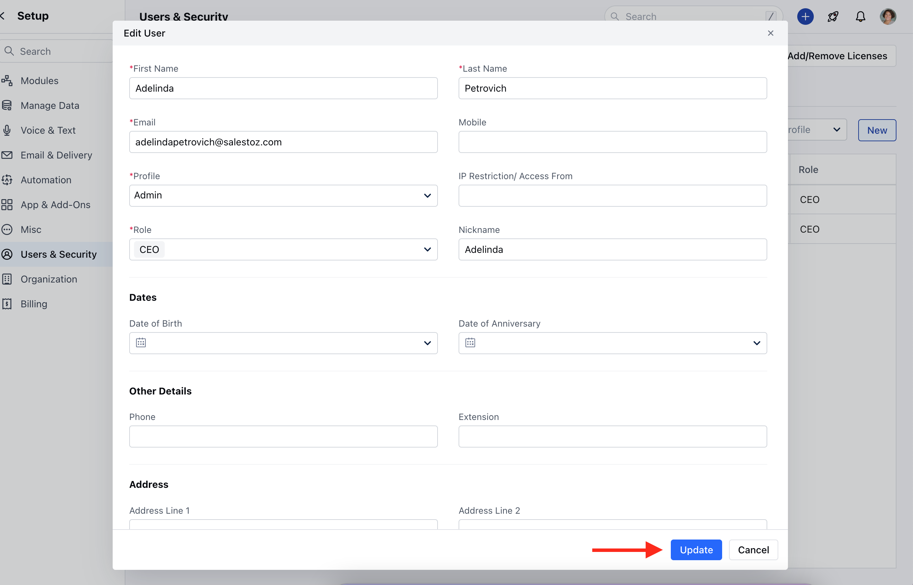Click the rocket launch icon
This screenshot has height=585, width=913.
click(833, 16)
